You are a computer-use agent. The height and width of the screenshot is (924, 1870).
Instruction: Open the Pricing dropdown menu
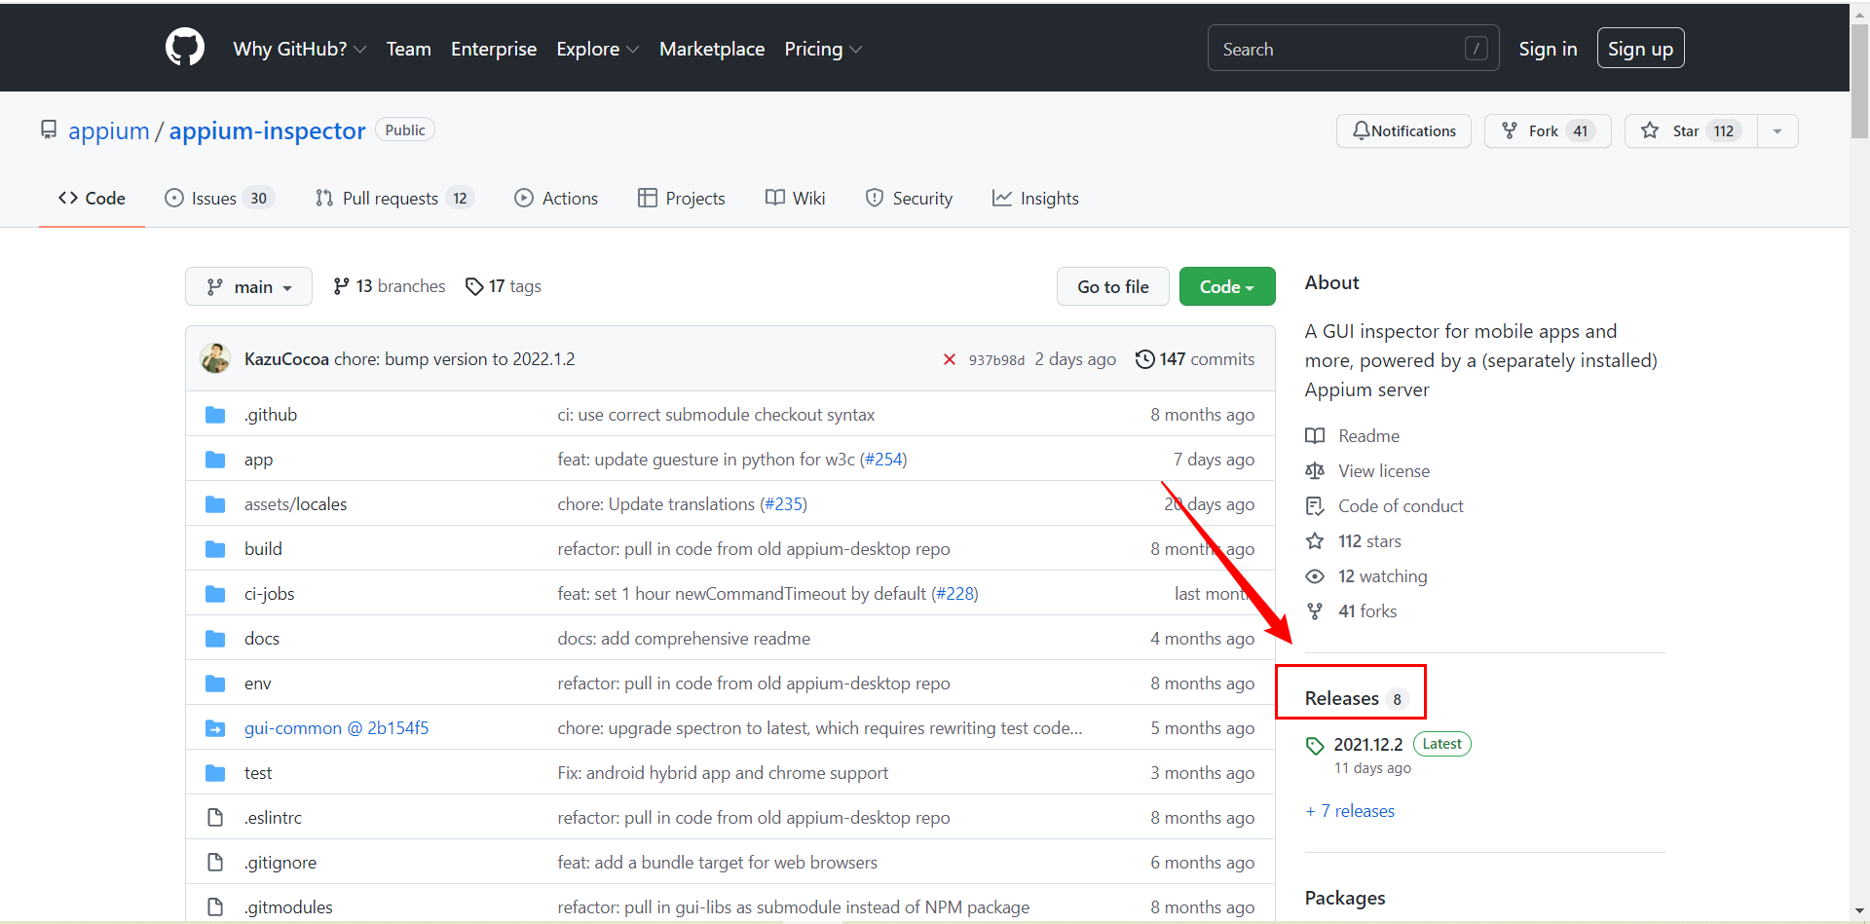point(823,49)
